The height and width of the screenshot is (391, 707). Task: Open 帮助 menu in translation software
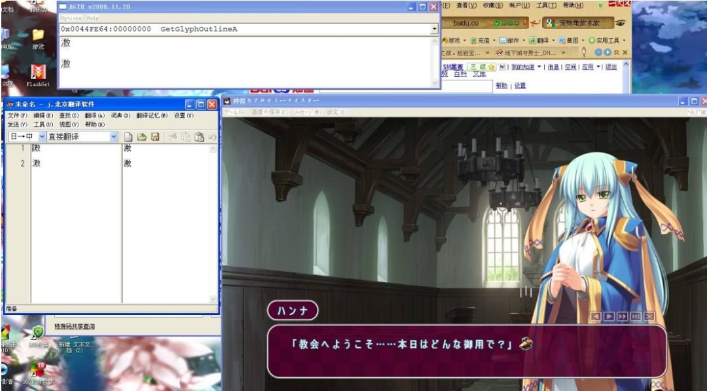pyautogui.click(x=95, y=124)
